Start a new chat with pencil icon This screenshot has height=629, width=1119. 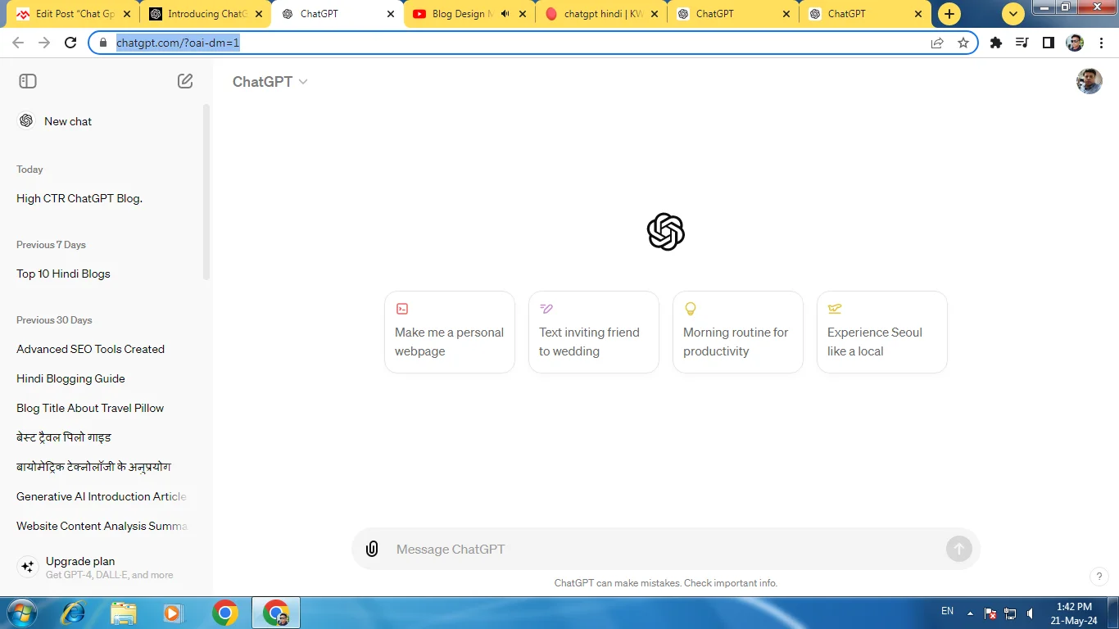185,81
